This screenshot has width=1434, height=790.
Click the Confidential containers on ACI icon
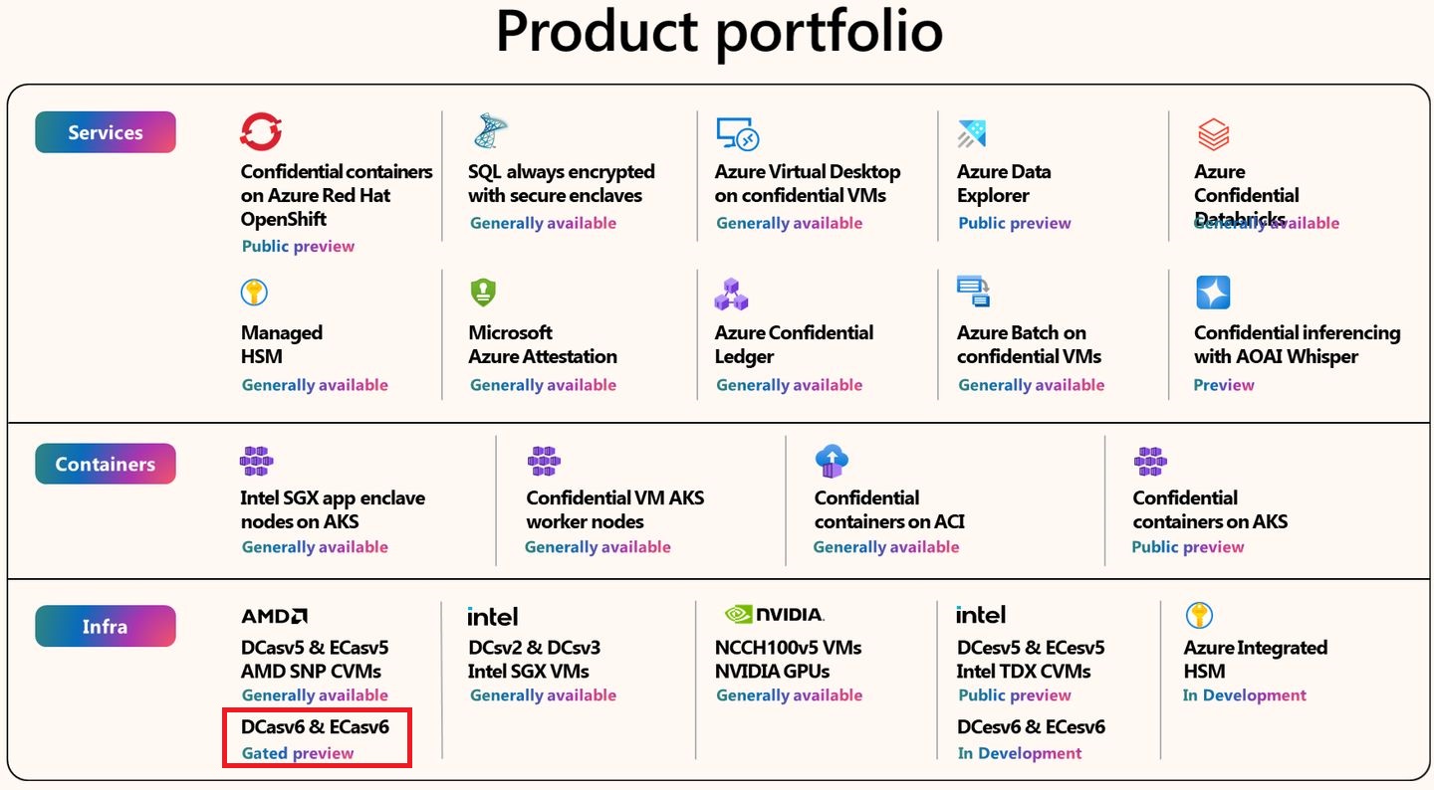coord(831,461)
